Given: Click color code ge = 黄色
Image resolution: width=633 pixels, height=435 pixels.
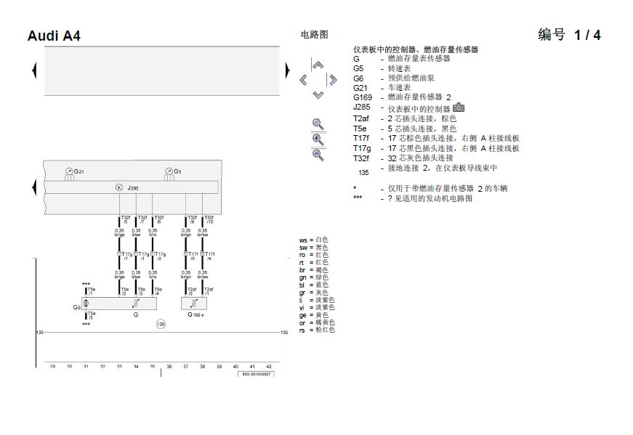Looking at the screenshot, I should pos(314,315).
